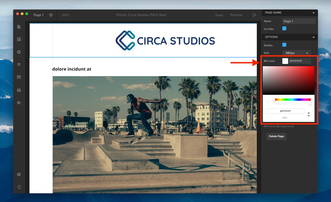Select the skateboarder photo on canvas

(155, 134)
